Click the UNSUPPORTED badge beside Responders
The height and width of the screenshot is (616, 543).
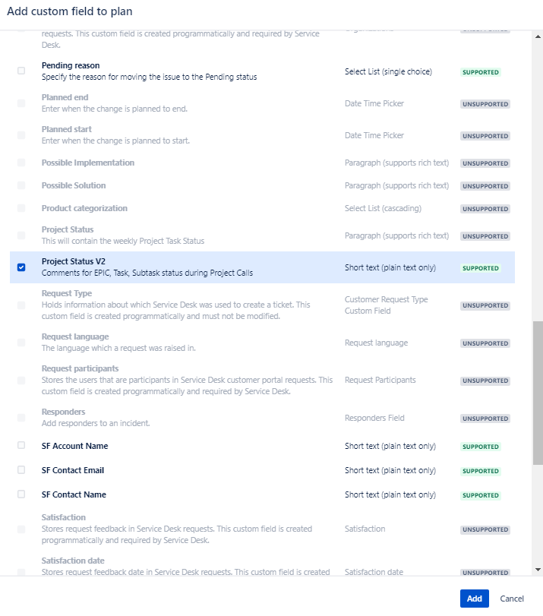(x=485, y=419)
